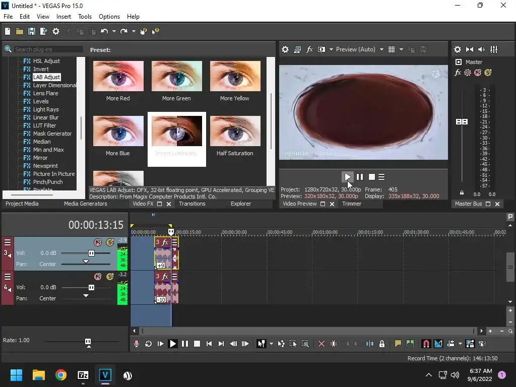This screenshot has height=387, width=516.
Task: Expand edit tool selection dropdown arrow
Action: point(271,344)
